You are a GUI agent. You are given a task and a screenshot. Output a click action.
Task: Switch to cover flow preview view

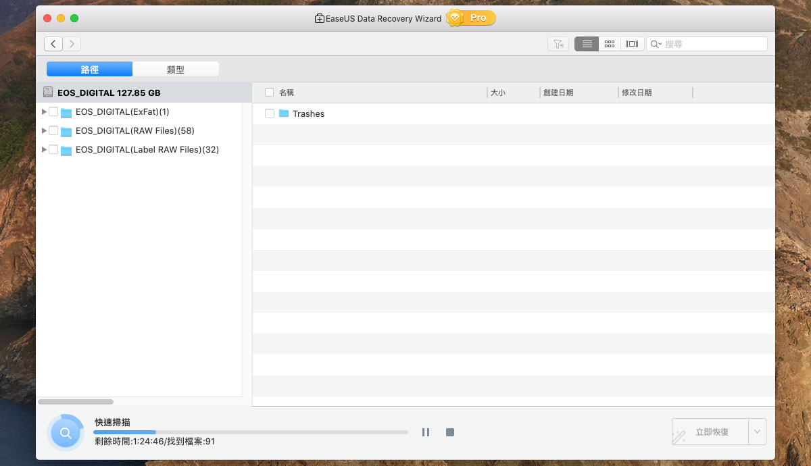pos(632,44)
